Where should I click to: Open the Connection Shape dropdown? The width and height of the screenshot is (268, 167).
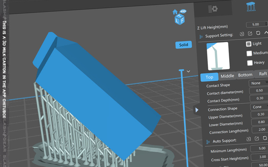click(259, 107)
